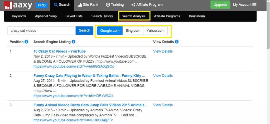Viewport: 270px width, 124px height.
Task: Click the PRO badge
Action: click(42, 5)
